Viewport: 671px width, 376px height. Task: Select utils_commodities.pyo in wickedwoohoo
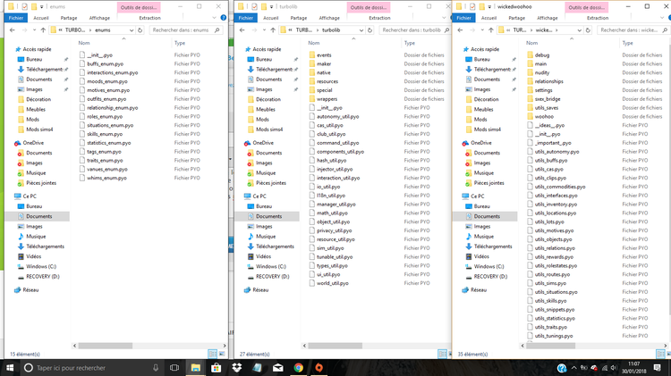(x=560, y=187)
